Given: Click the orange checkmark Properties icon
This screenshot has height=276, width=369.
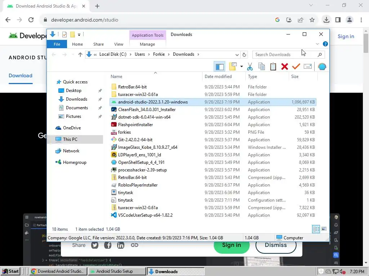Looking at the screenshot, I should click(296, 66).
